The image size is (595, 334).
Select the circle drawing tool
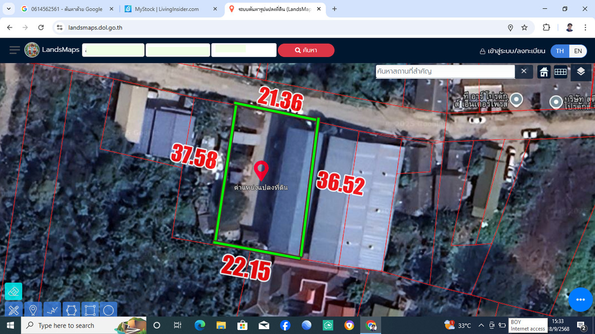click(x=109, y=310)
